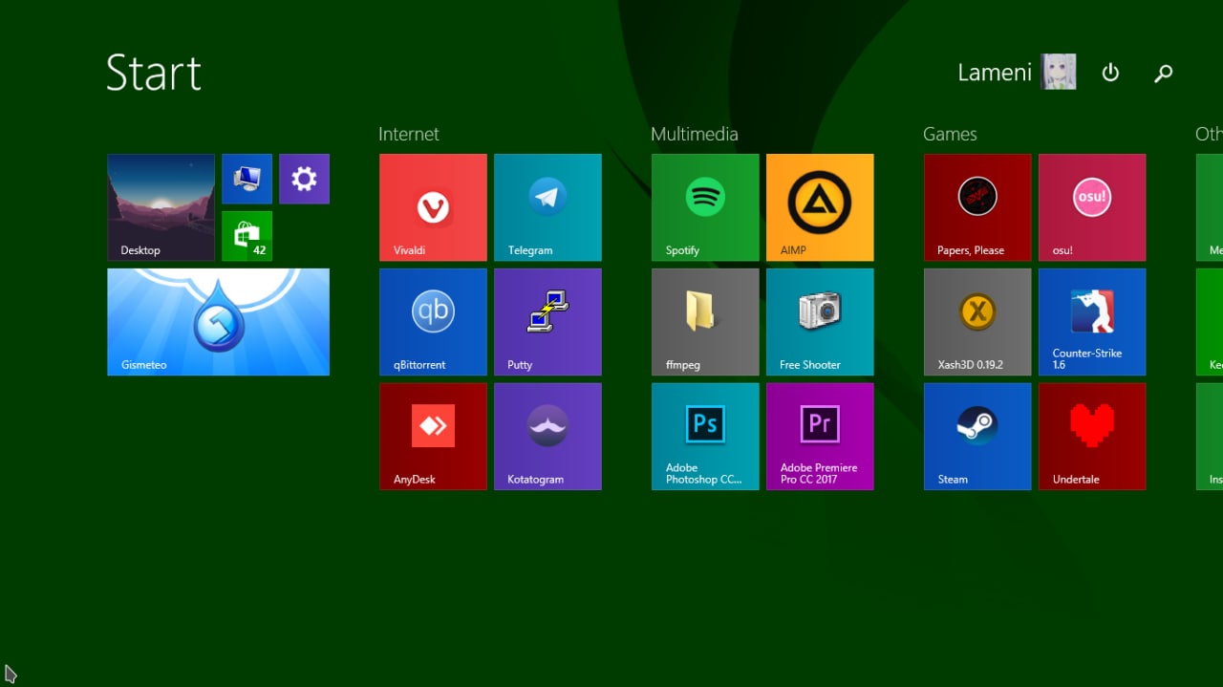Click the search magnifier icon
Viewport: 1223px width, 687px height.
click(1163, 73)
